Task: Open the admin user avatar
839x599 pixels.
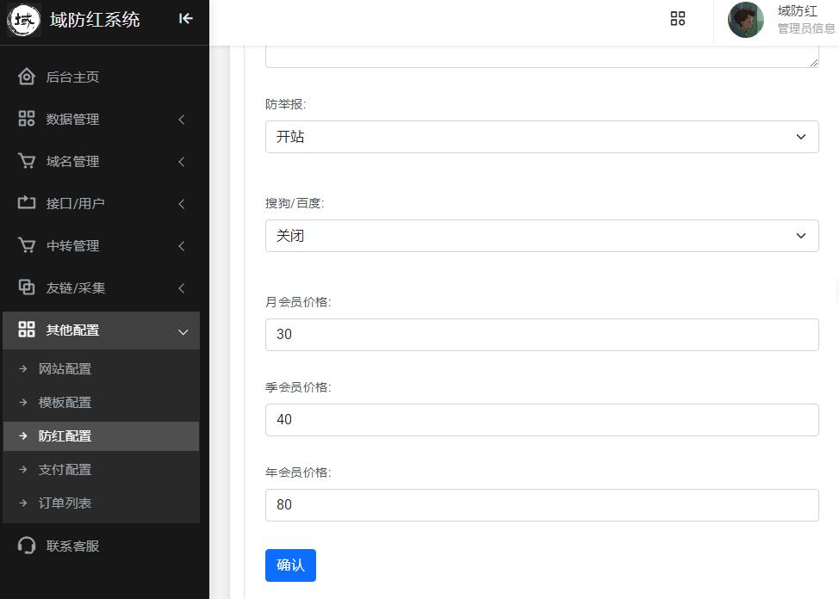Action: pyautogui.click(x=745, y=20)
